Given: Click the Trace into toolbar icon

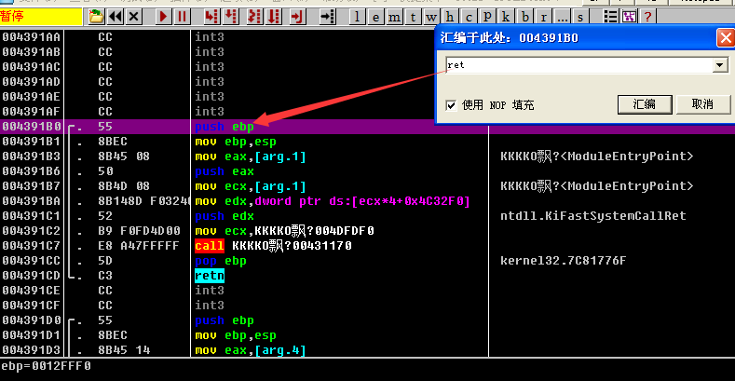Looking at the screenshot, I should [254, 17].
